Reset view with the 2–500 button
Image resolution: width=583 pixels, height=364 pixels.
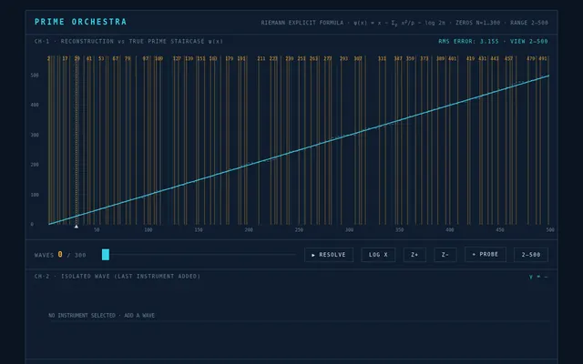pos(531,255)
